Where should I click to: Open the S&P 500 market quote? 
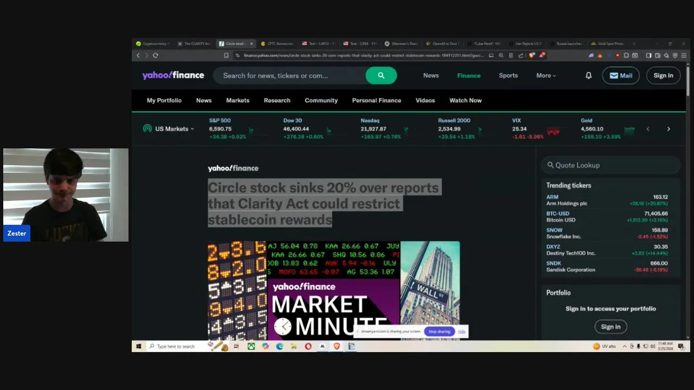pyautogui.click(x=228, y=128)
